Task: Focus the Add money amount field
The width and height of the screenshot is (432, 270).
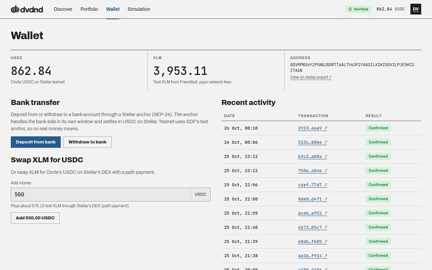Action: (101, 194)
